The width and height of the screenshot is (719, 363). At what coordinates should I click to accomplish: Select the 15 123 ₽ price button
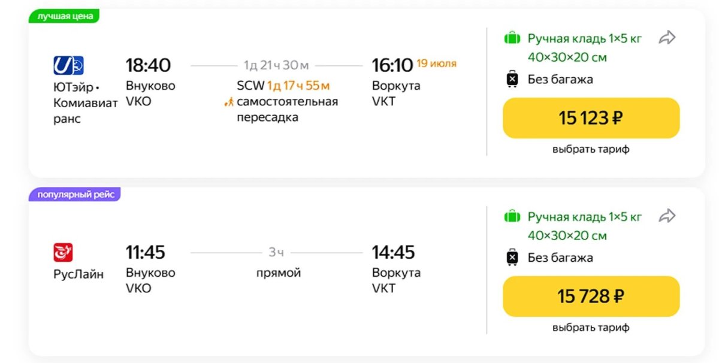tap(591, 118)
